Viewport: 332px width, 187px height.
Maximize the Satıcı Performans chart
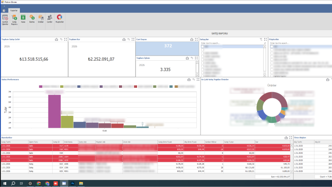point(198,80)
